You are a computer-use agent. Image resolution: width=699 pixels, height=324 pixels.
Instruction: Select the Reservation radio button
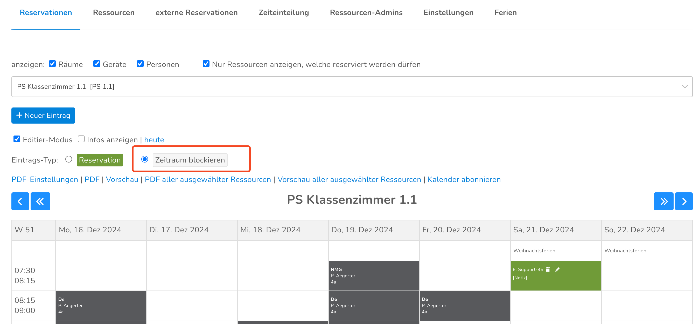coord(69,159)
